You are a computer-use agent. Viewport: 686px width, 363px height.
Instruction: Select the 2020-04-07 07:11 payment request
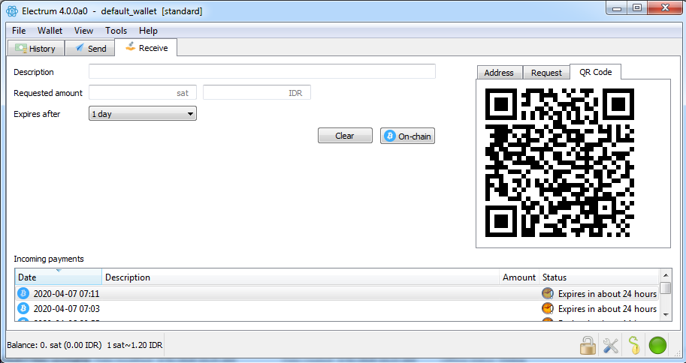tap(337, 293)
